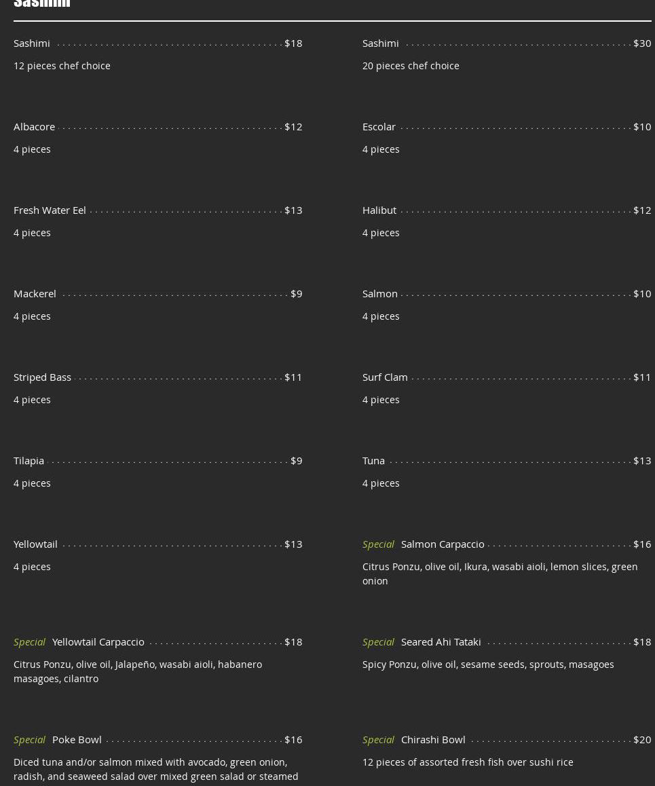Viewport: 655px width, 786px height.
Task: Select the Chirashi Bowl item
Action: point(433,739)
